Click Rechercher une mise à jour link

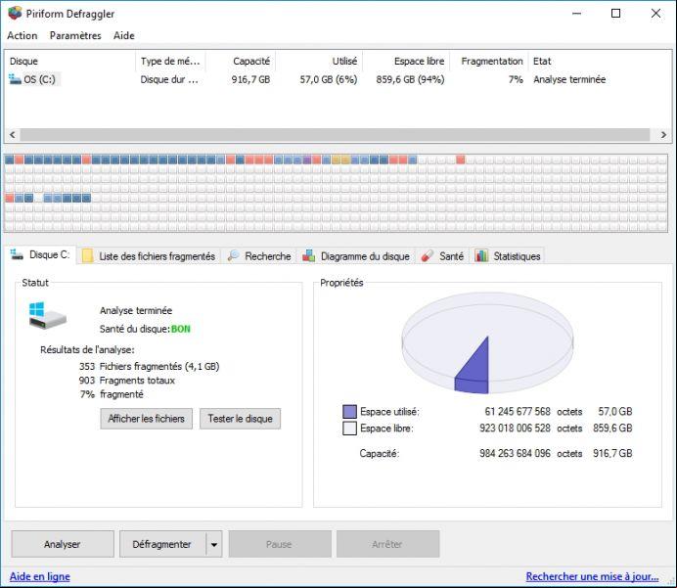(593, 576)
